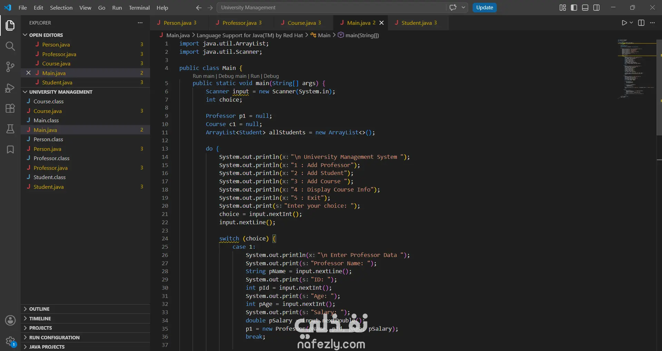Image resolution: width=662 pixels, height=351 pixels.
Task: Click the University Management search box
Action: [x=331, y=8]
